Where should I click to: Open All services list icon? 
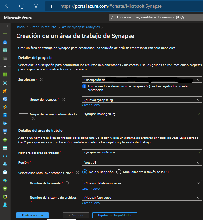[x=5, y=58]
